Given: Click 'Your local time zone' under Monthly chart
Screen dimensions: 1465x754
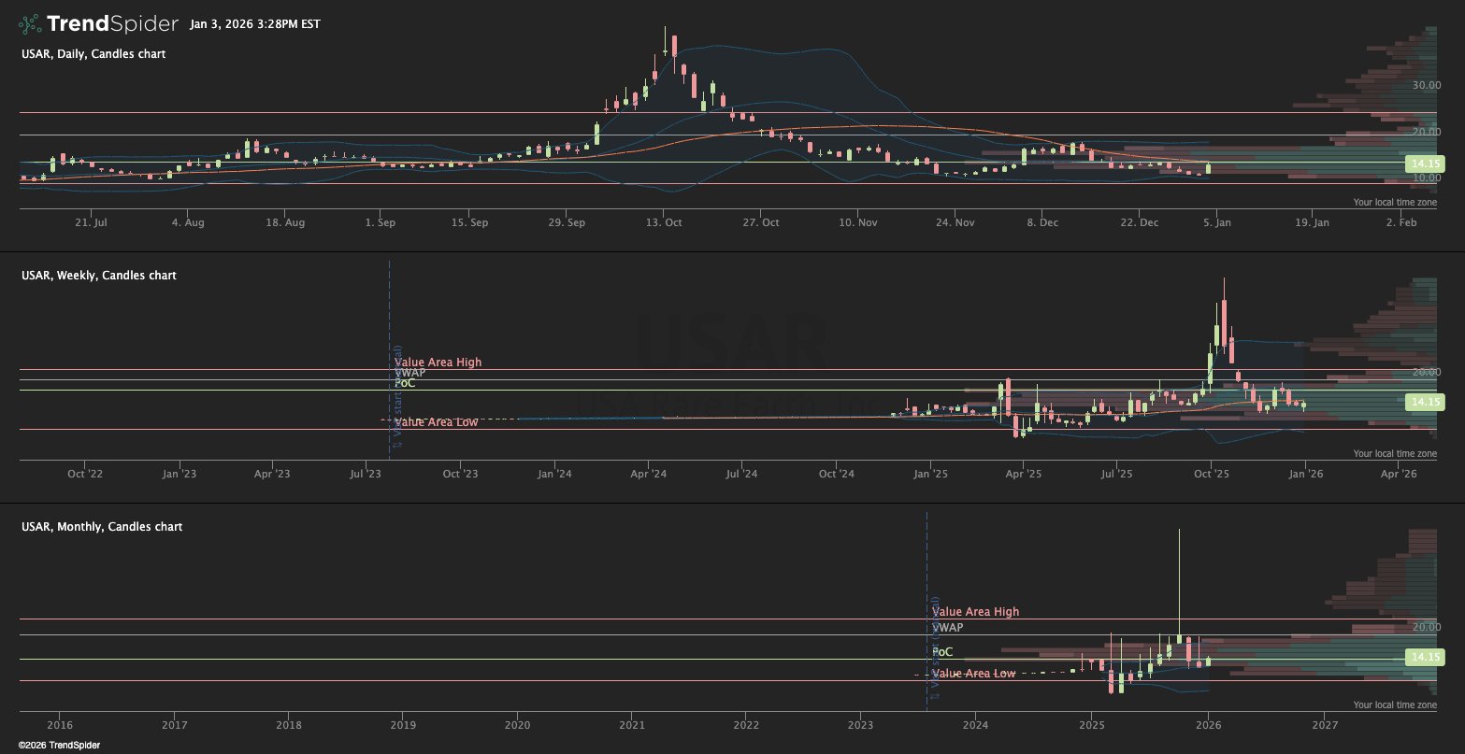Looking at the screenshot, I should pos(1394,705).
